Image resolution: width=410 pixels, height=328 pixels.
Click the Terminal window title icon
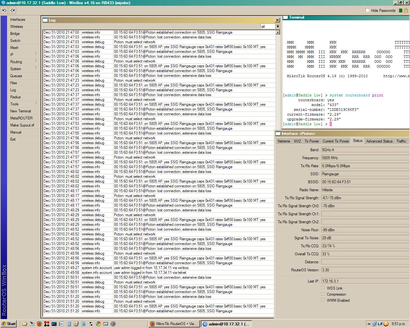(x=285, y=17)
